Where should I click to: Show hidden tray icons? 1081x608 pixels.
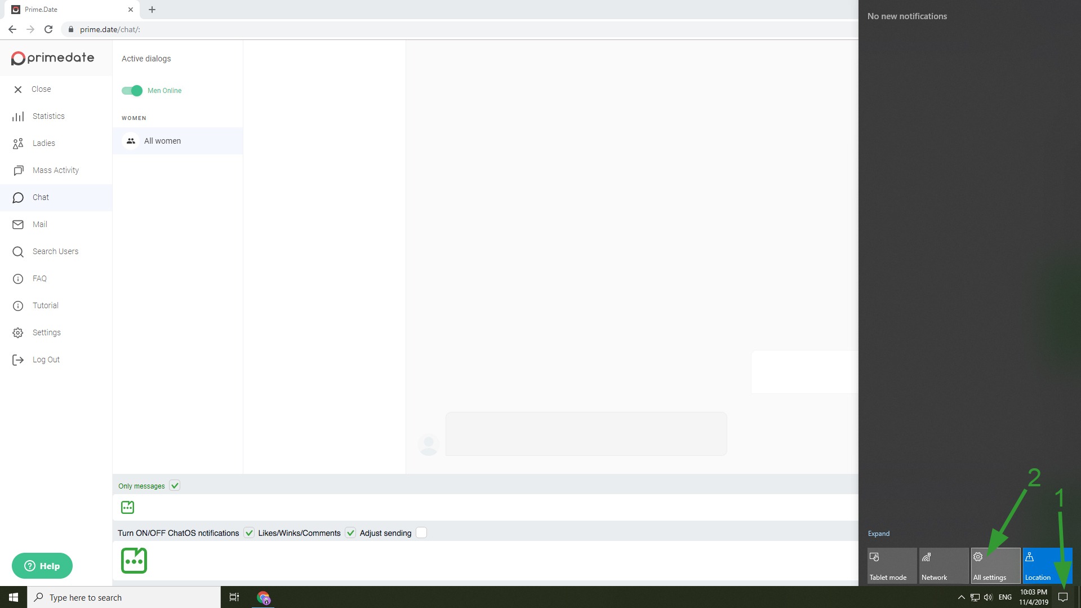click(962, 597)
